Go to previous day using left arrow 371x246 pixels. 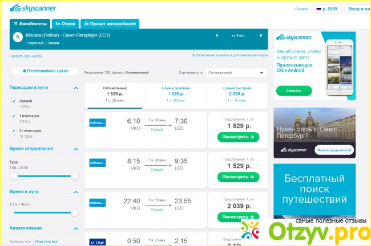pos(216,35)
